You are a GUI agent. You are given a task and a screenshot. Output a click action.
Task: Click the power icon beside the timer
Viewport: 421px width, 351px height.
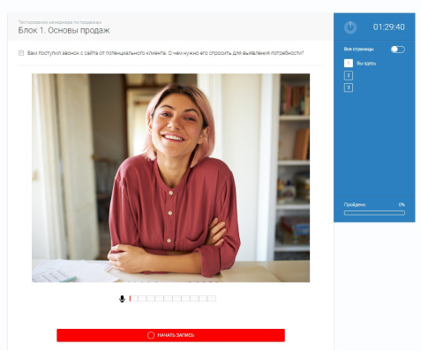(x=350, y=27)
